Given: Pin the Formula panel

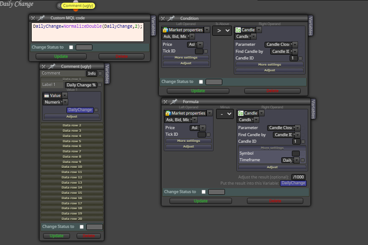Looking at the screenshot, I should point(174,101).
